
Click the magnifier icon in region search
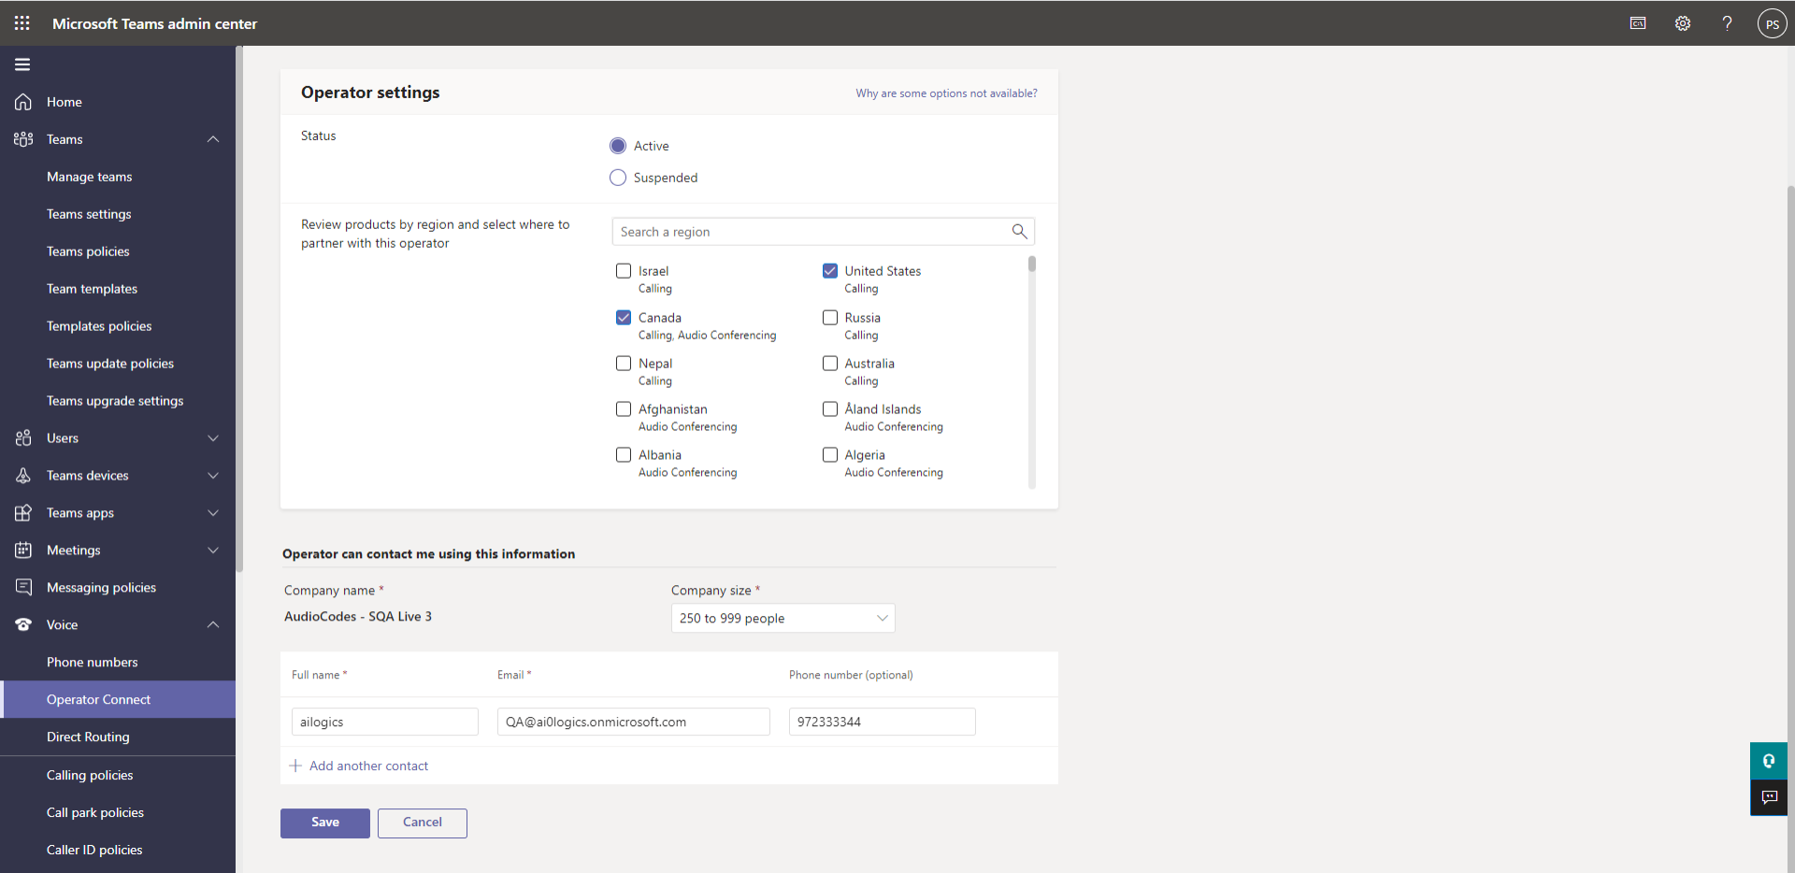(x=1019, y=231)
